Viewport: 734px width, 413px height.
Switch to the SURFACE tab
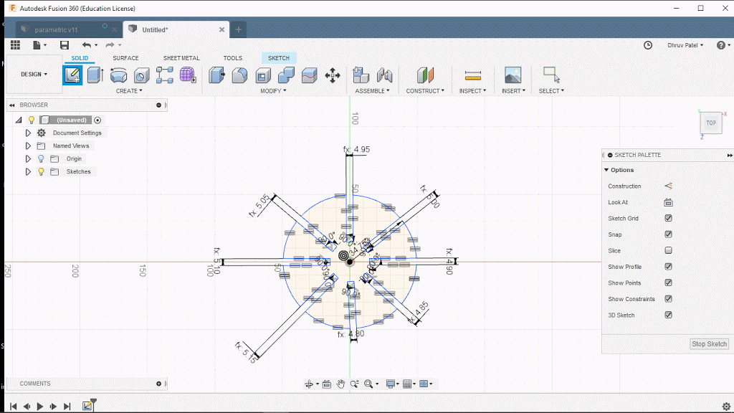125,58
